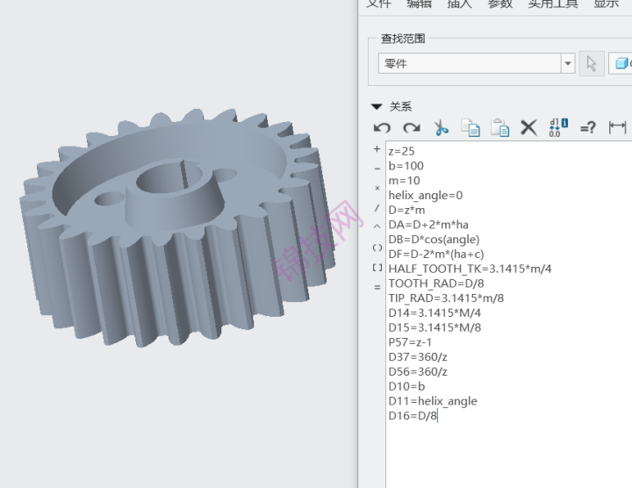Click the redo arrow in relations toolbar

pyautogui.click(x=411, y=128)
